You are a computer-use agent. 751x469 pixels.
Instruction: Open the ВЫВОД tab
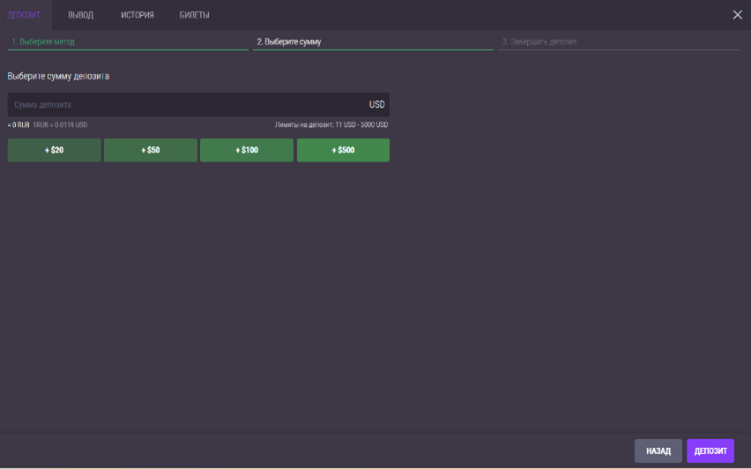pyautogui.click(x=80, y=15)
